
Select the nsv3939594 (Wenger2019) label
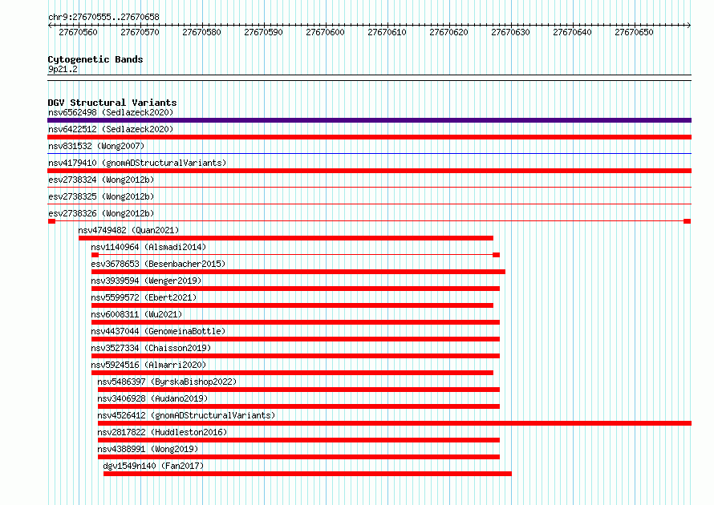(x=146, y=281)
